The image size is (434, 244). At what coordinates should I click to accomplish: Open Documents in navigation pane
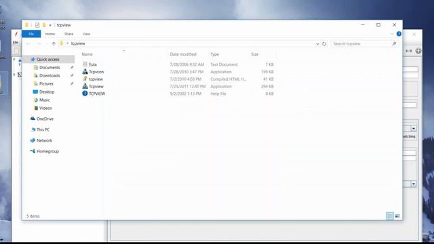(50, 67)
